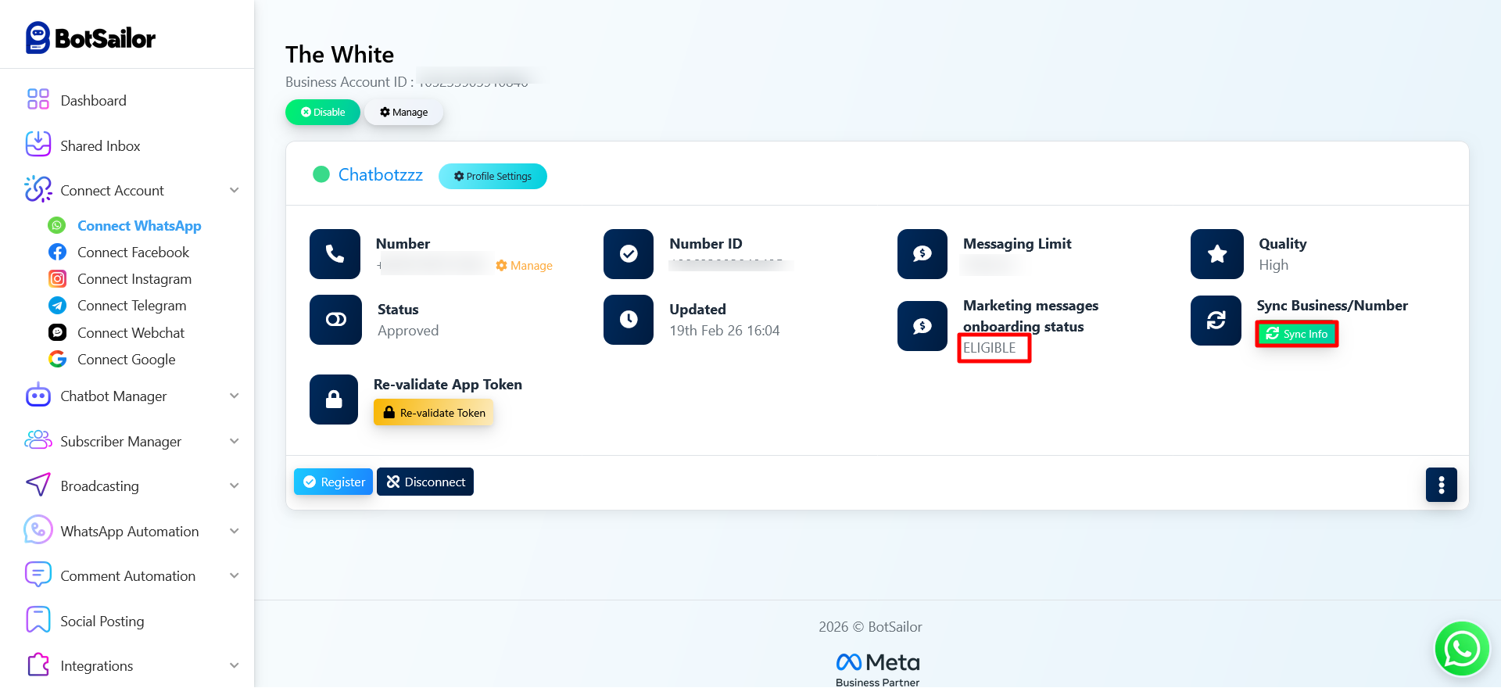Select Connect Telegram in sidebar
1501x688 pixels.
pos(131,306)
